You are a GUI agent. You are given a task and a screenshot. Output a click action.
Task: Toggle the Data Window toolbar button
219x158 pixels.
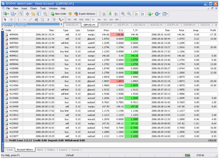pos(27,14)
